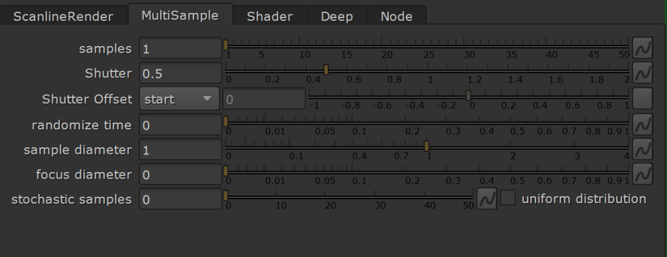Open animation menu for randomize time
The height and width of the screenshot is (257, 667).
(642, 124)
